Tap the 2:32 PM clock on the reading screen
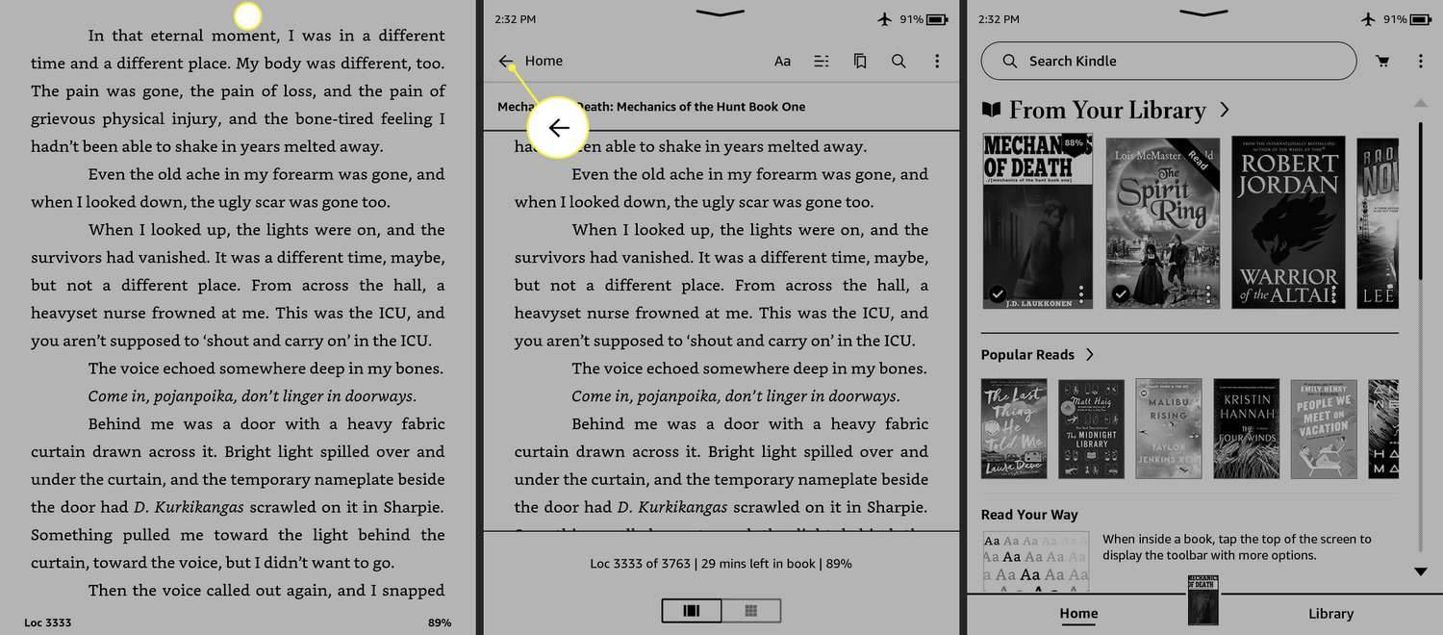The image size is (1443, 635). [515, 19]
